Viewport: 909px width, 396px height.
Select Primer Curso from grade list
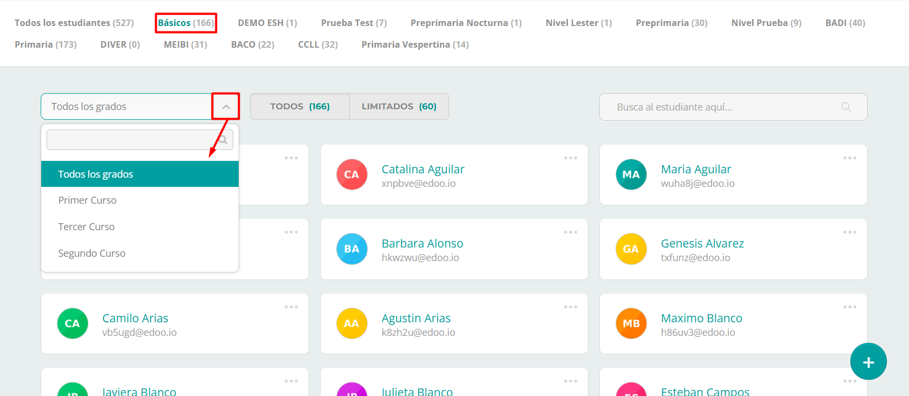(x=140, y=200)
